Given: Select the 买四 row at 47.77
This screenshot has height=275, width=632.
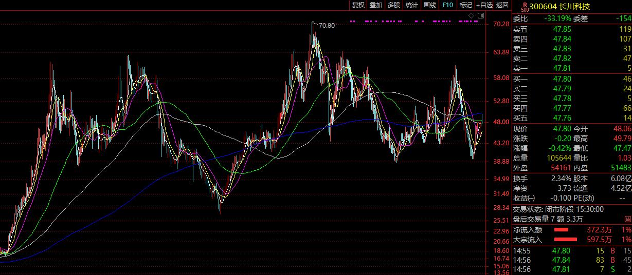Looking at the screenshot, I should click(x=572, y=108).
